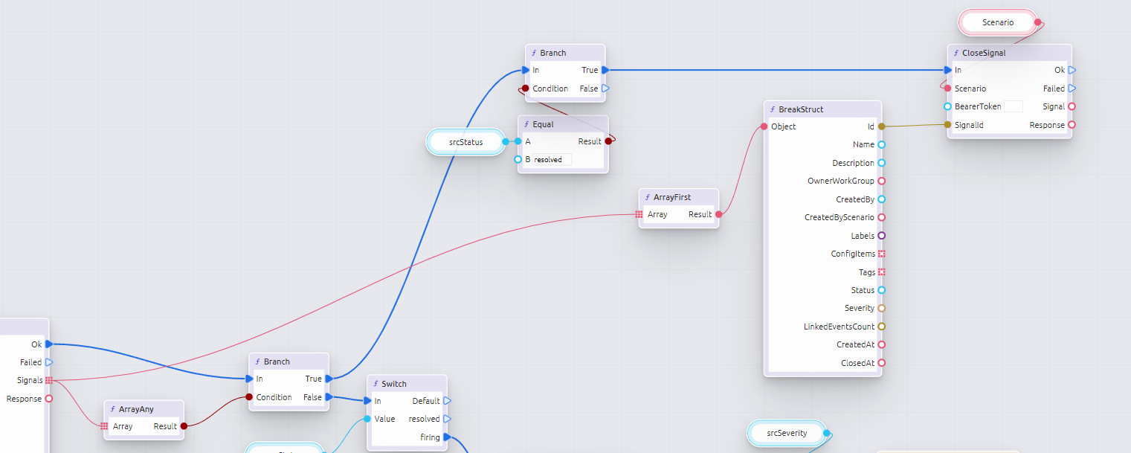Select the srcStatus variable node
This screenshot has width=1131, height=453.
point(465,142)
